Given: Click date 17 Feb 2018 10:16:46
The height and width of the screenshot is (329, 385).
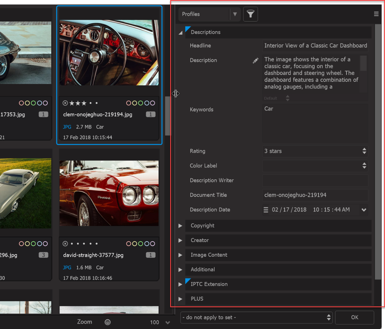Looking at the screenshot, I should (87, 278).
